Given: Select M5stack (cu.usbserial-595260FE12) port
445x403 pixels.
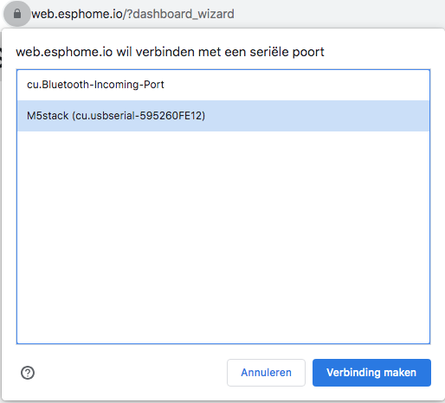Looking at the screenshot, I should (223, 116).
